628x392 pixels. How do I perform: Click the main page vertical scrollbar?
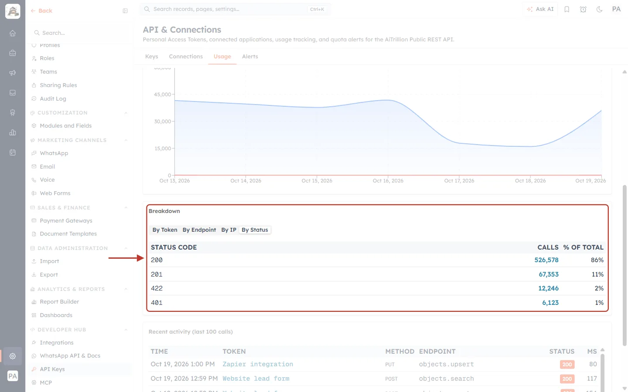coord(625,266)
